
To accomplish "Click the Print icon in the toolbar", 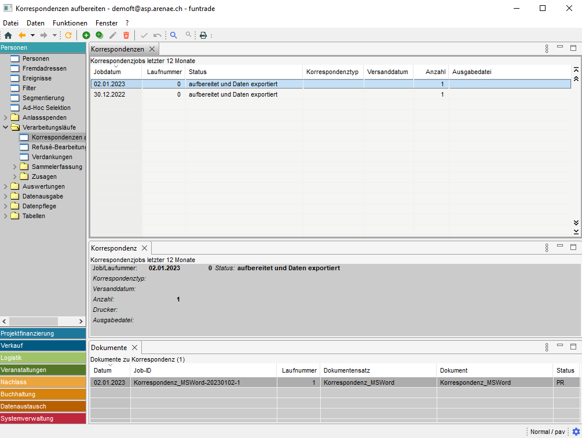I will (x=203, y=35).
